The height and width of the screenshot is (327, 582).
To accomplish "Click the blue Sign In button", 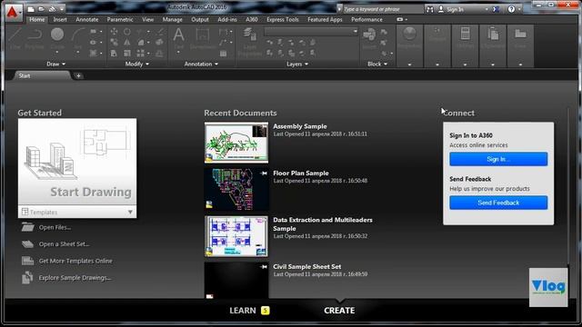I will (498, 159).
